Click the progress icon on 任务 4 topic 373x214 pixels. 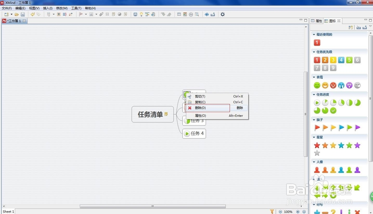click(x=187, y=133)
